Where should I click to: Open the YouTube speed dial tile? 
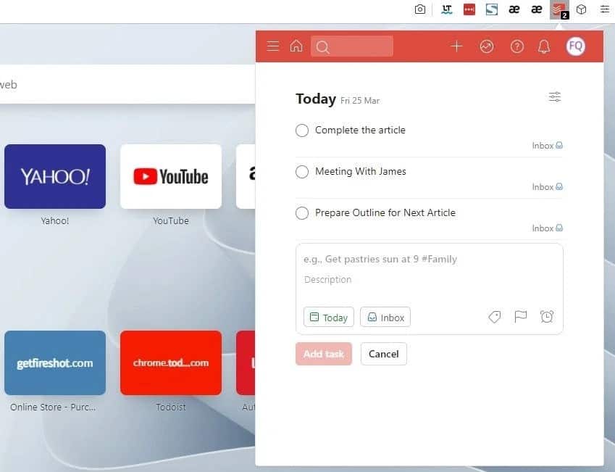[171, 177]
